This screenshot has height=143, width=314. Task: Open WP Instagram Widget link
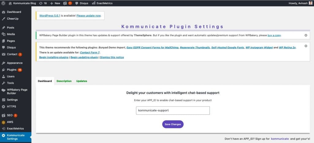(259, 48)
